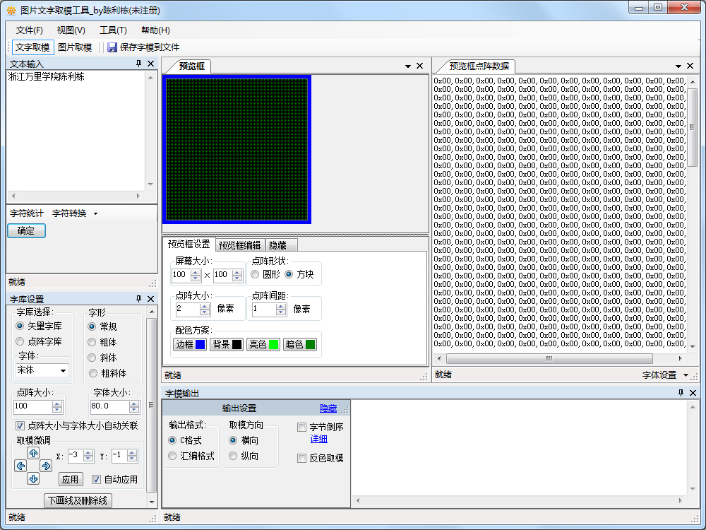Click the 亮色 green color swatch

pos(273,345)
